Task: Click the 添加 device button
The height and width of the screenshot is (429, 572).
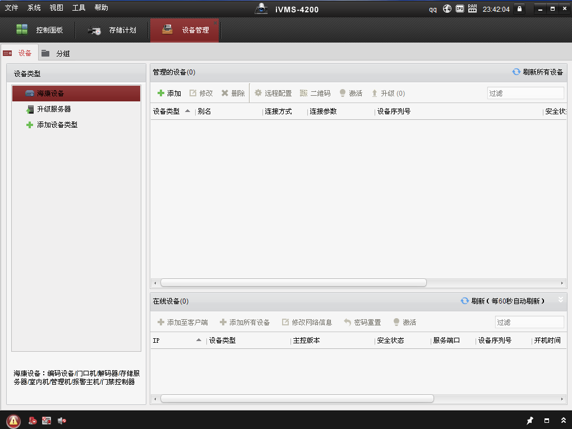Action: (x=169, y=93)
